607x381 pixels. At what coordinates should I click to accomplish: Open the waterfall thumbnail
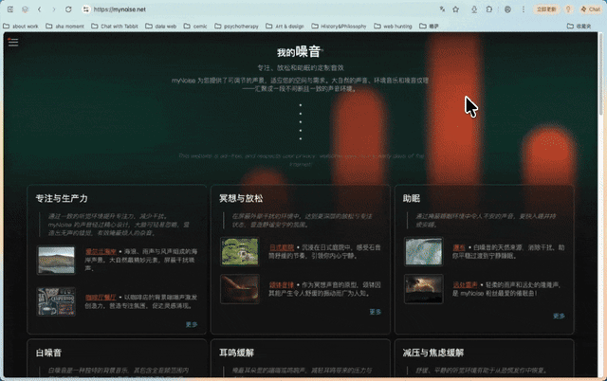pyautogui.click(x=424, y=252)
